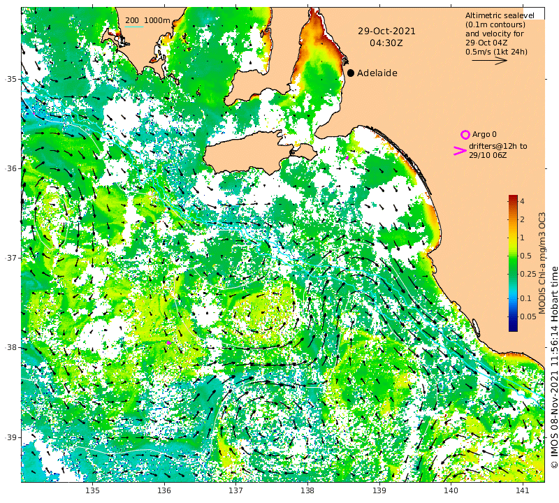Click the magenta Argo float circle symbol

pyautogui.click(x=465, y=135)
